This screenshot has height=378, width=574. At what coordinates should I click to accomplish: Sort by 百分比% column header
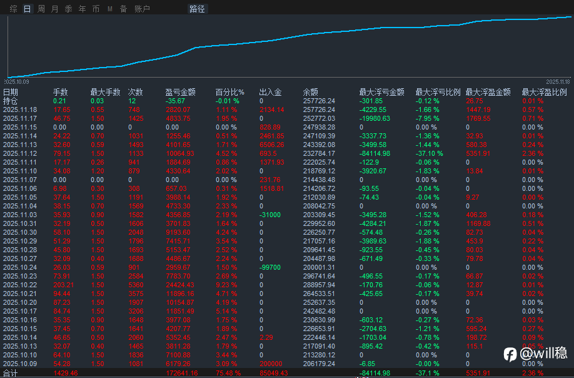coord(230,92)
